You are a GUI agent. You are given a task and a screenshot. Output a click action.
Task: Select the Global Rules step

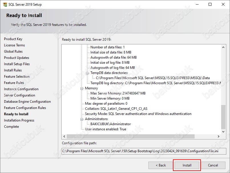coord(13,52)
